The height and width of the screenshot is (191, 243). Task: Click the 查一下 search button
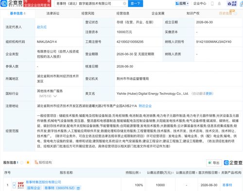tap(136, 3)
